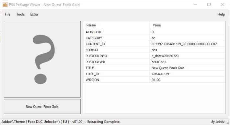Click the New Quest Fools Gold title box
Viewport: 230px width, 125px height.
tap(42, 107)
